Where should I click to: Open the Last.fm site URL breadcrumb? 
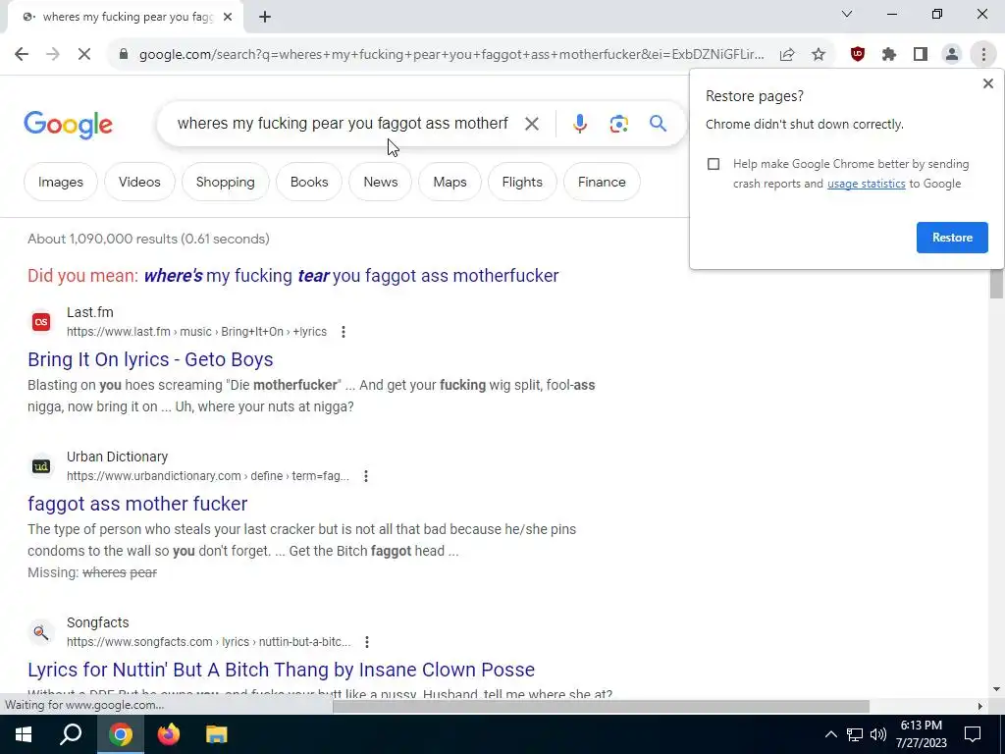click(196, 332)
